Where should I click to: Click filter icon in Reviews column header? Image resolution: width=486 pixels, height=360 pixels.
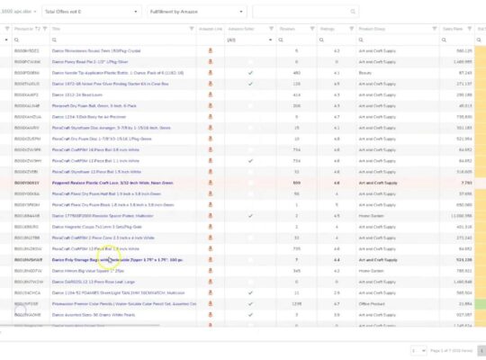coord(312,29)
